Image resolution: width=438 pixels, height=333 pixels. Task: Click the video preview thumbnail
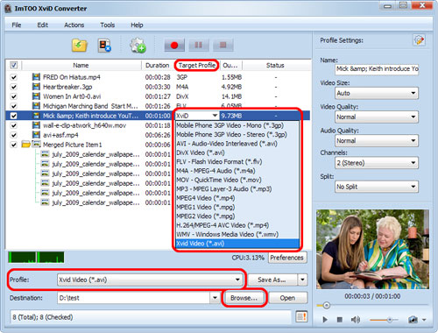coord(372,250)
